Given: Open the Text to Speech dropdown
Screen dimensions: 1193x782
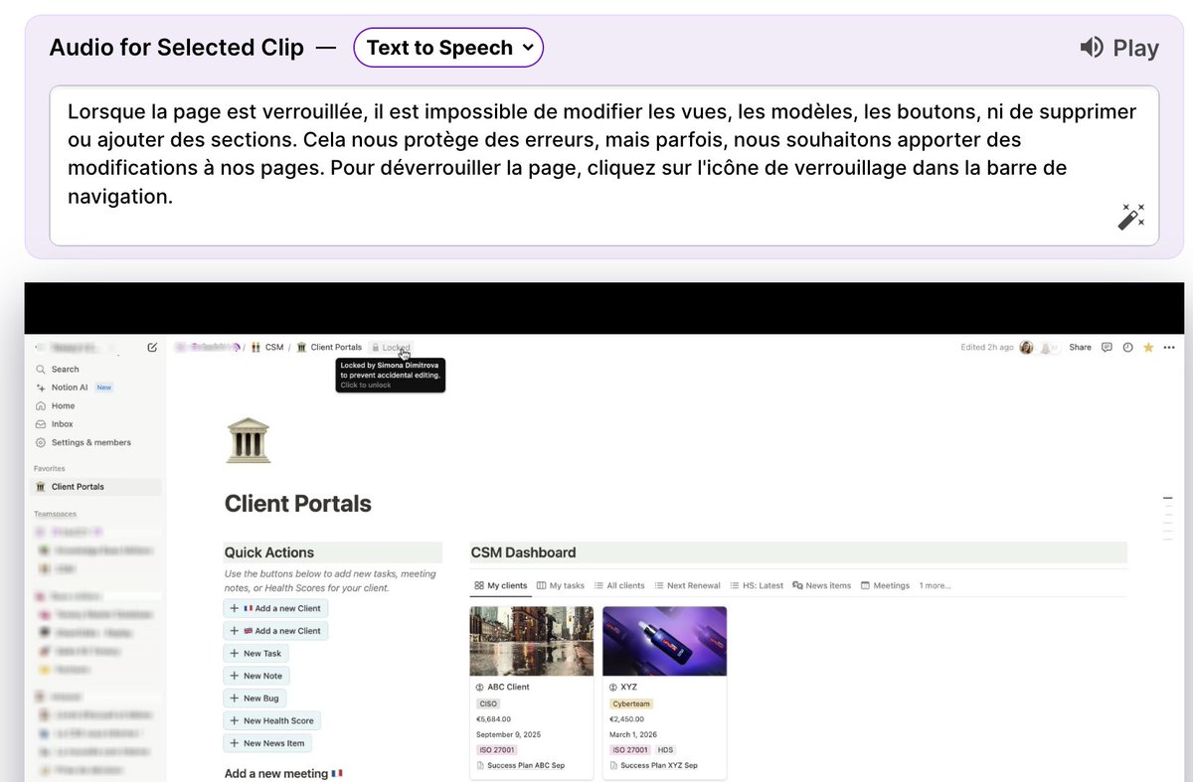Looking at the screenshot, I should coord(447,46).
